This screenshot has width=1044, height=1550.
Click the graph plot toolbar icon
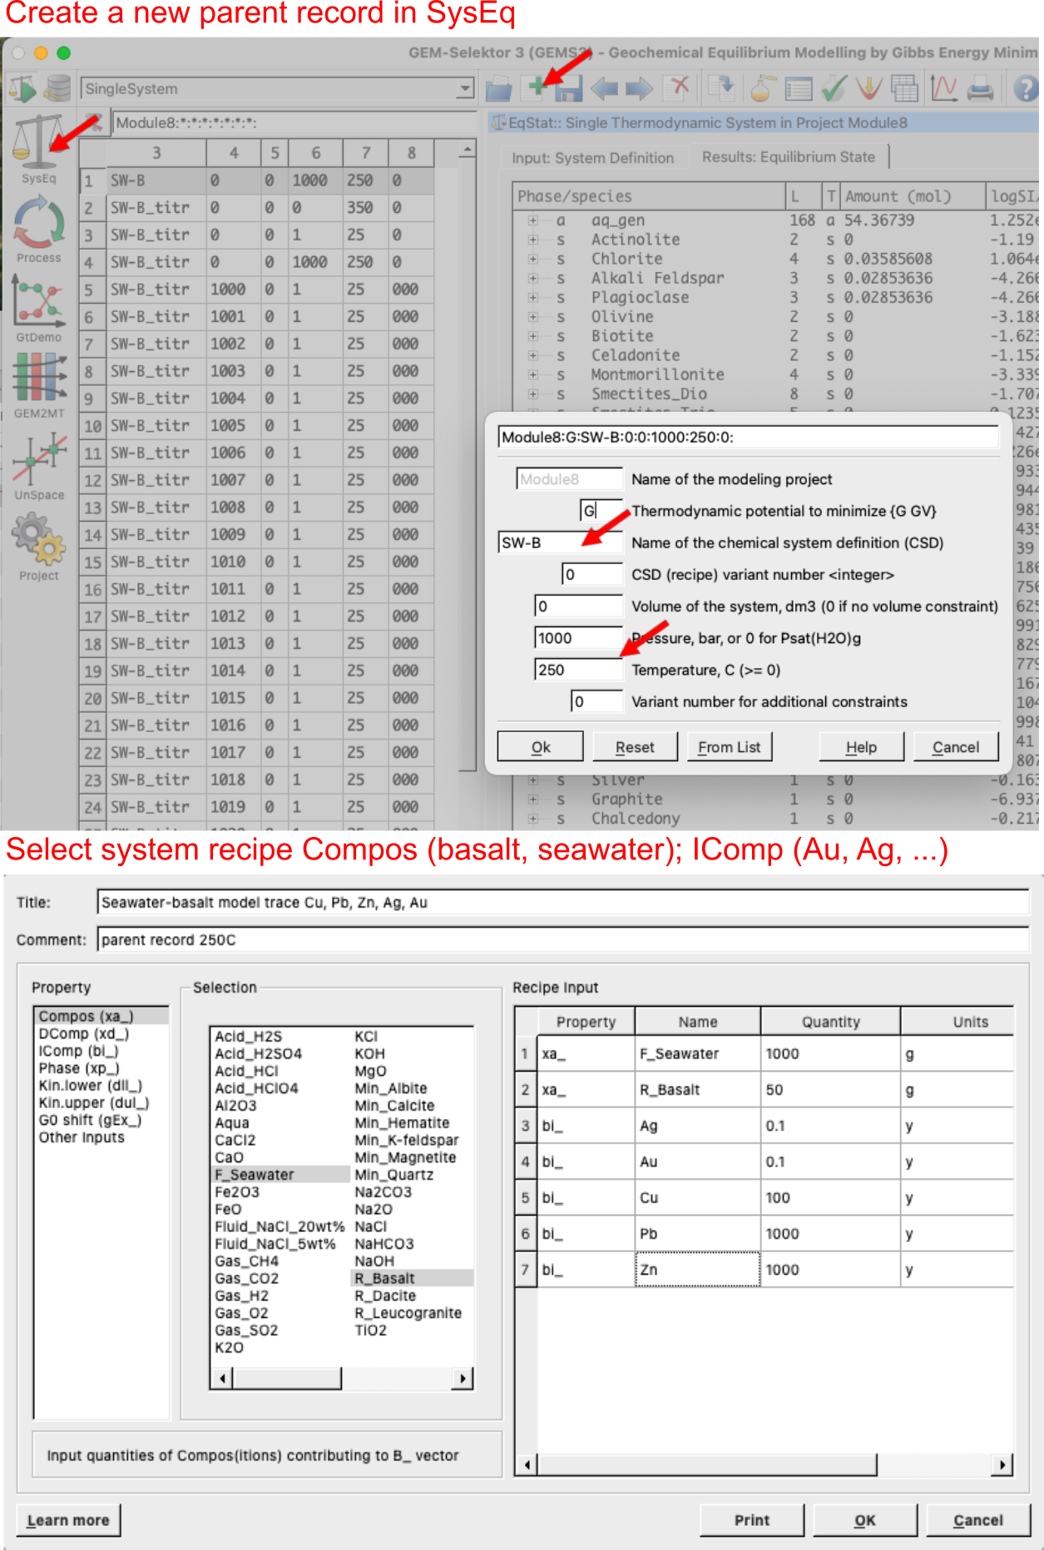coord(943,88)
